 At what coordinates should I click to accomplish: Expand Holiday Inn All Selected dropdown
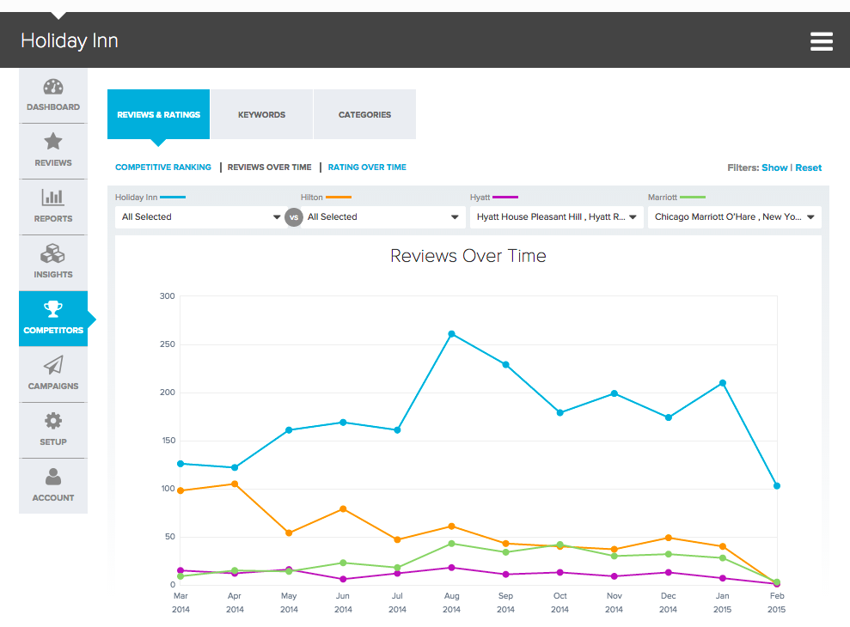click(x=201, y=217)
